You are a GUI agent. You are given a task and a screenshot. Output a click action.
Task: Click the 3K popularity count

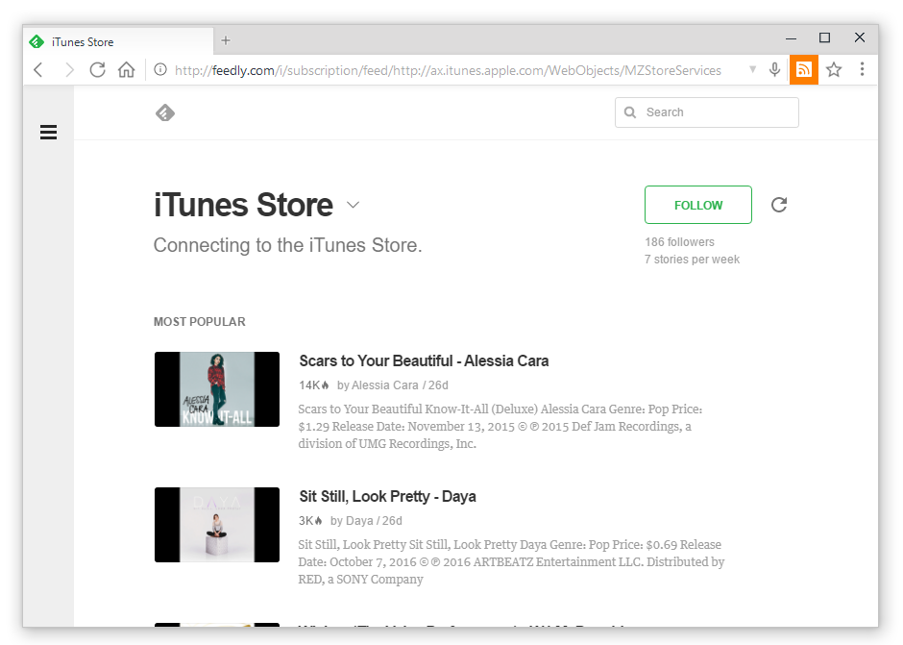310,520
